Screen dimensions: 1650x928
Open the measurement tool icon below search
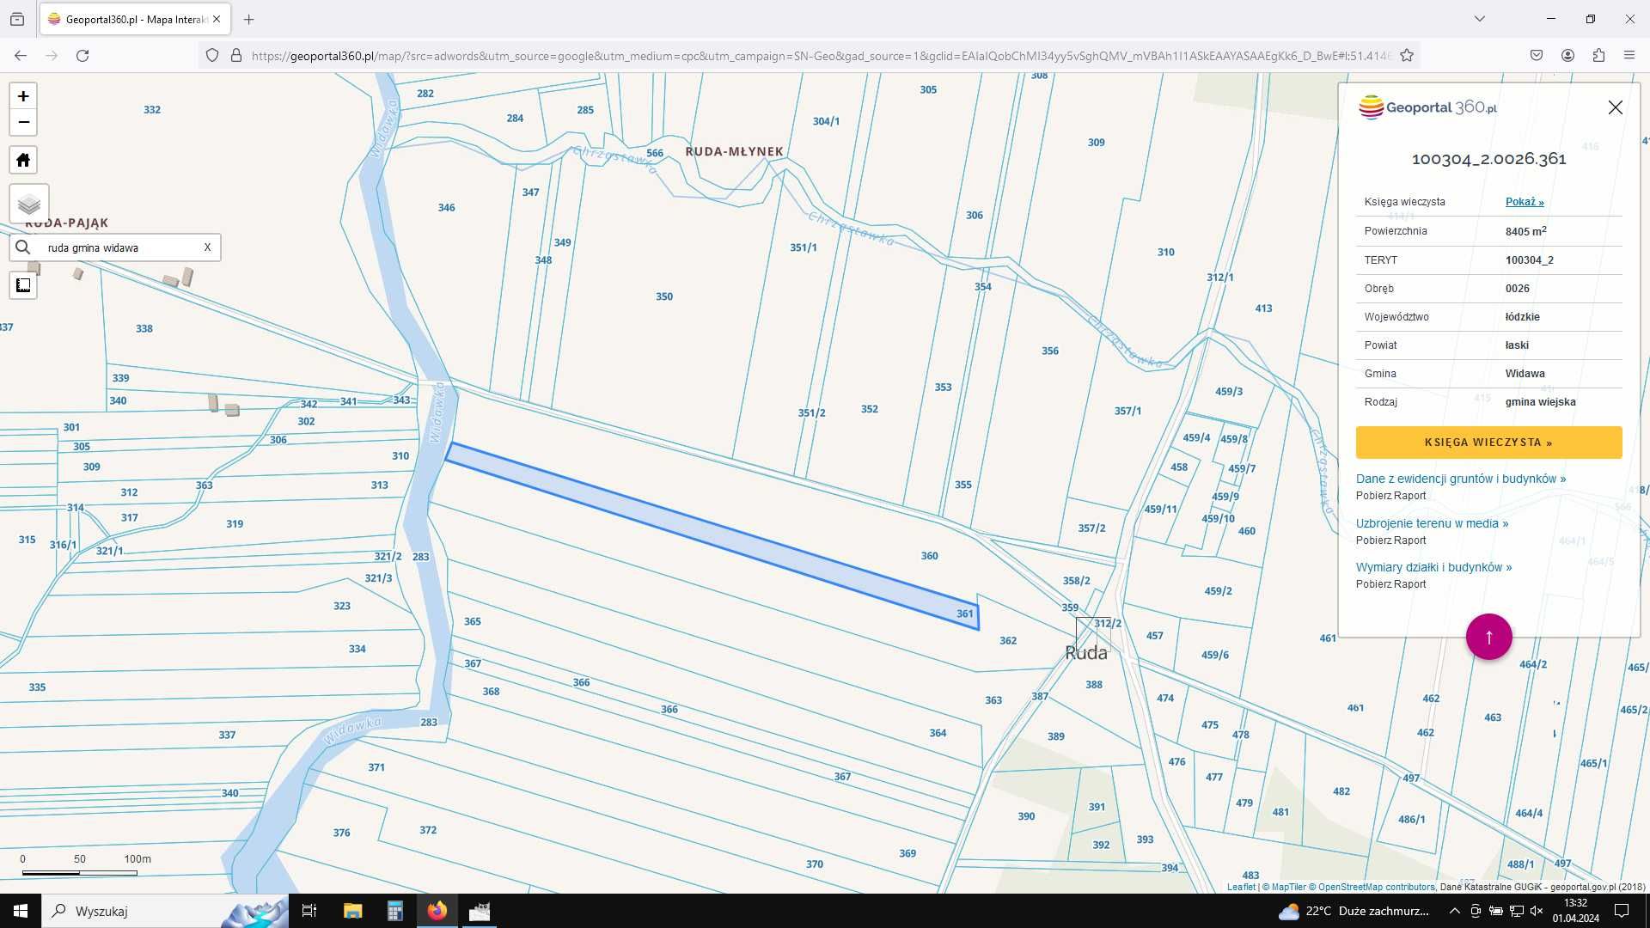[x=23, y=285]
